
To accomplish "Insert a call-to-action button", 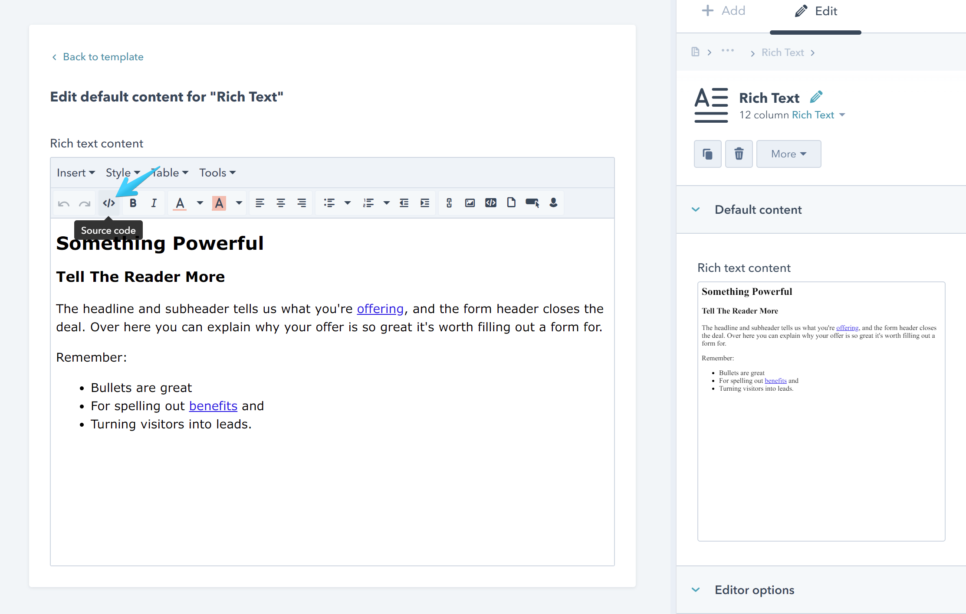I will 532,203.
